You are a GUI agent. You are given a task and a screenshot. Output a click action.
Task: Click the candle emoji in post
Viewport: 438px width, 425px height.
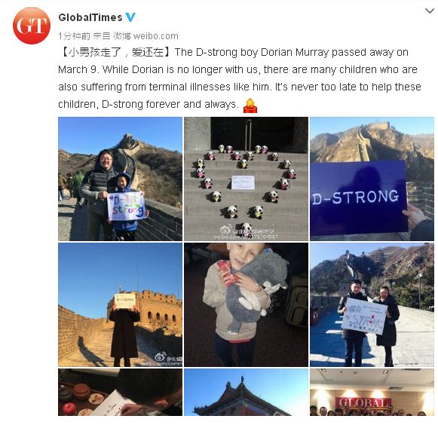(250, 105)
